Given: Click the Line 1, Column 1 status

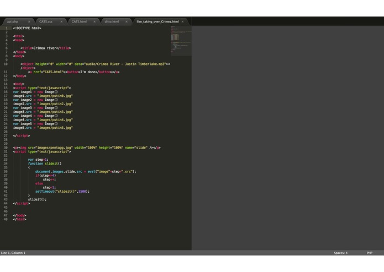Looking at the screenshot, I should (13, 253).
